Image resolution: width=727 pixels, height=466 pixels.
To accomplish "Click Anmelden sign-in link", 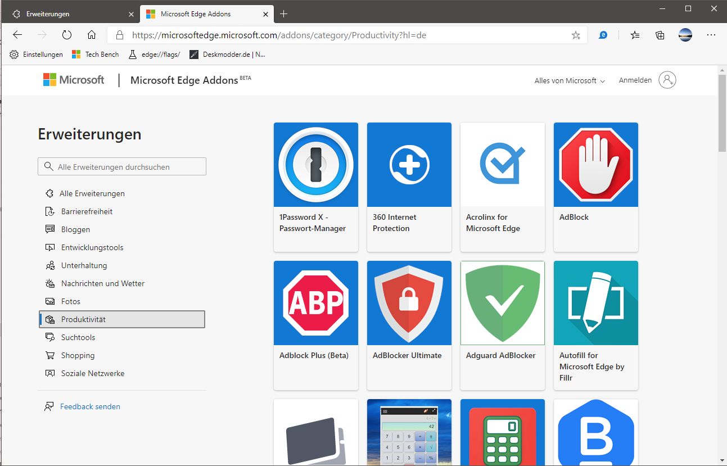I will click(x=635, y=80).
